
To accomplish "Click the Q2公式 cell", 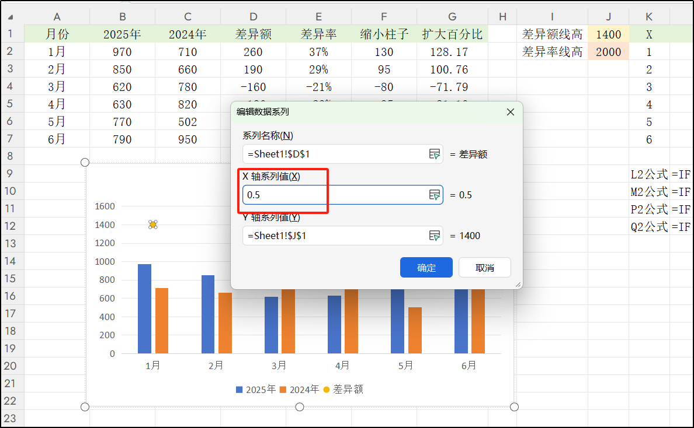I will [x=649, y=227].
